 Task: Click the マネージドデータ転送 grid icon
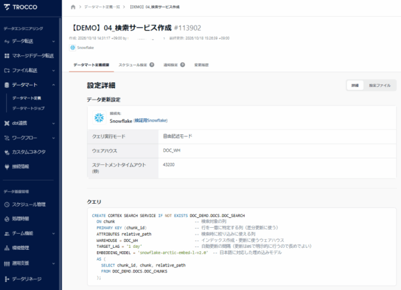tap(7, 55)
